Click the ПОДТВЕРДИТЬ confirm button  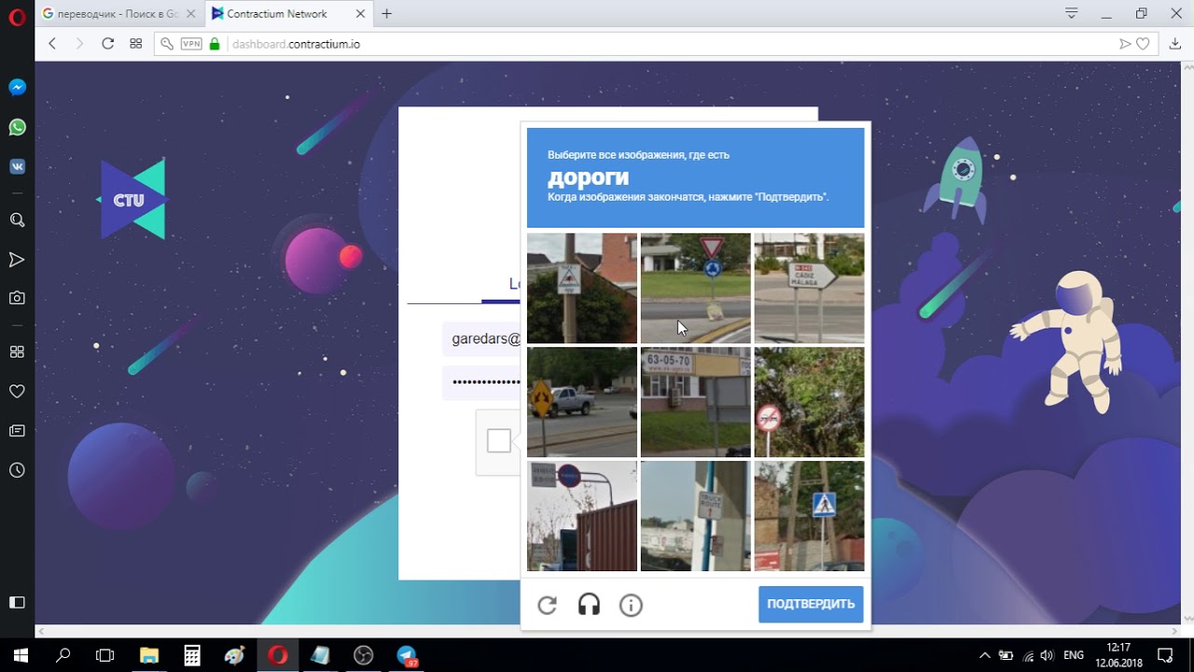click(x=811, y=604)
